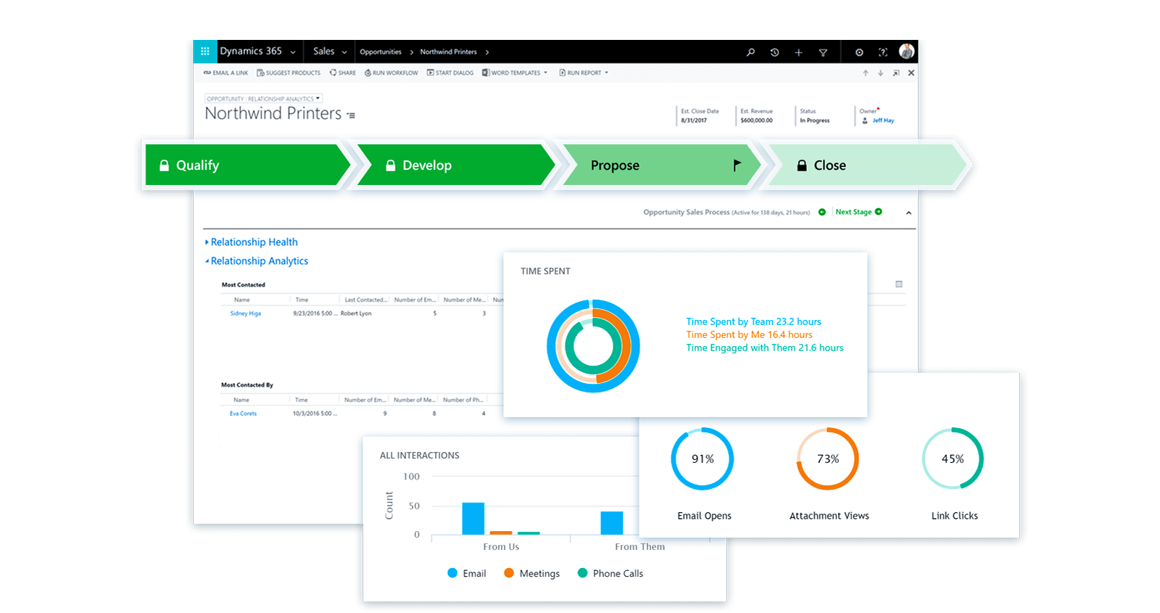The height and width of the screenshot is (613, 1160).
Task: Open the Eva Corets contact link
Action: tap(243, 414)
